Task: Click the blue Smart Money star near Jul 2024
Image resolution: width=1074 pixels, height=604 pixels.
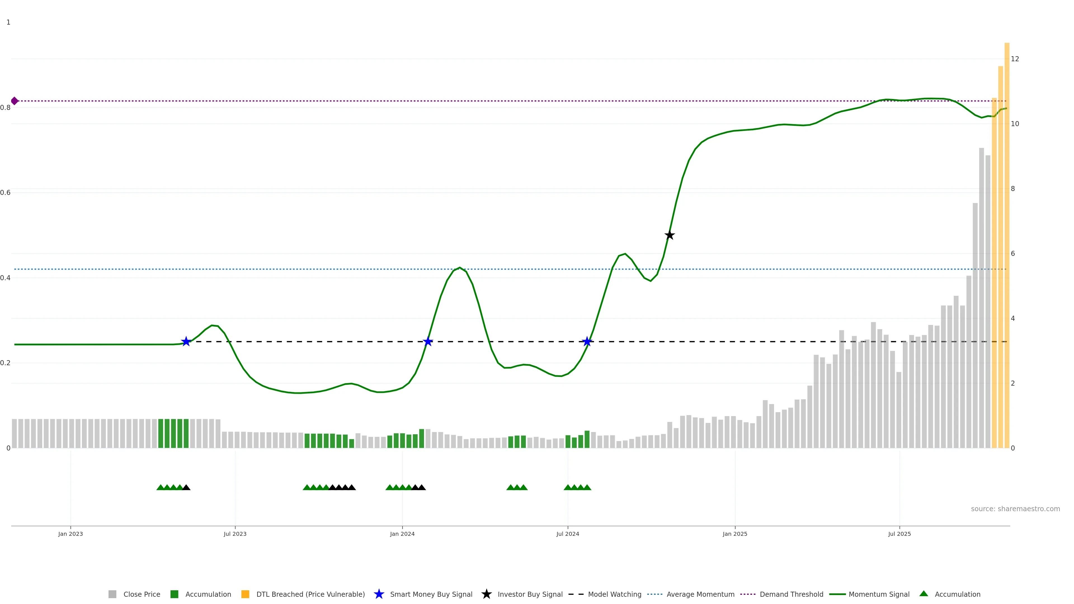Action: (x=587, y=341)
